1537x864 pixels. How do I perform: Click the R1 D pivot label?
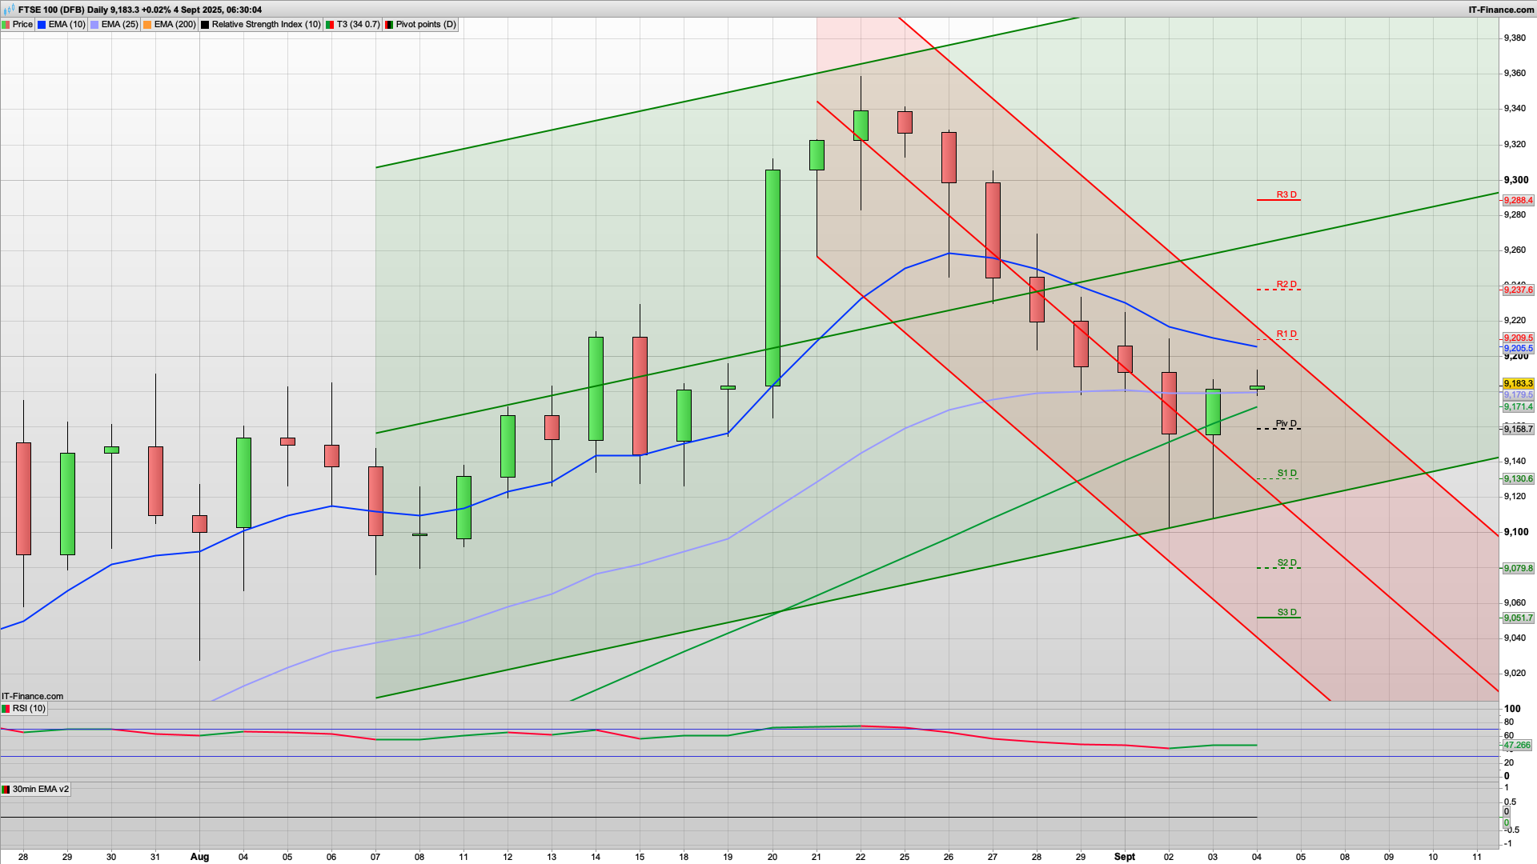pos(1286,334)
